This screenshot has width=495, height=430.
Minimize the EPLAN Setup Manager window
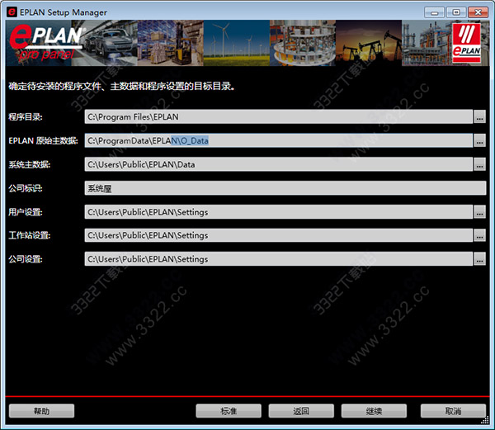[x=435, y=12]
